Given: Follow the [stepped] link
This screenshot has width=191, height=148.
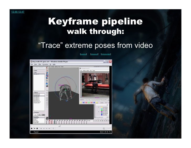Looking at the screenshot, I should click(94, 54).
